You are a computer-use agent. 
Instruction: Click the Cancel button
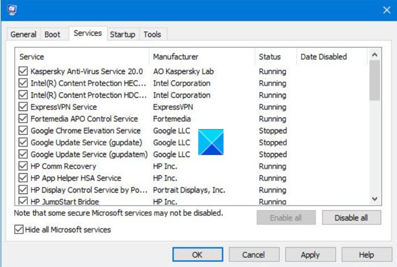254,255
